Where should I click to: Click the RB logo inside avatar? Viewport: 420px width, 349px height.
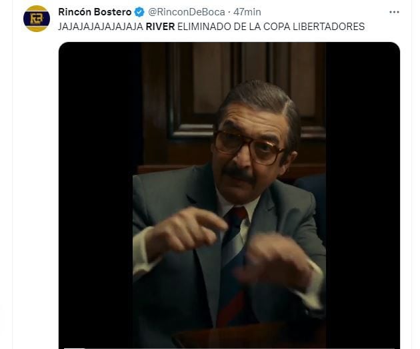pos(37,19)
